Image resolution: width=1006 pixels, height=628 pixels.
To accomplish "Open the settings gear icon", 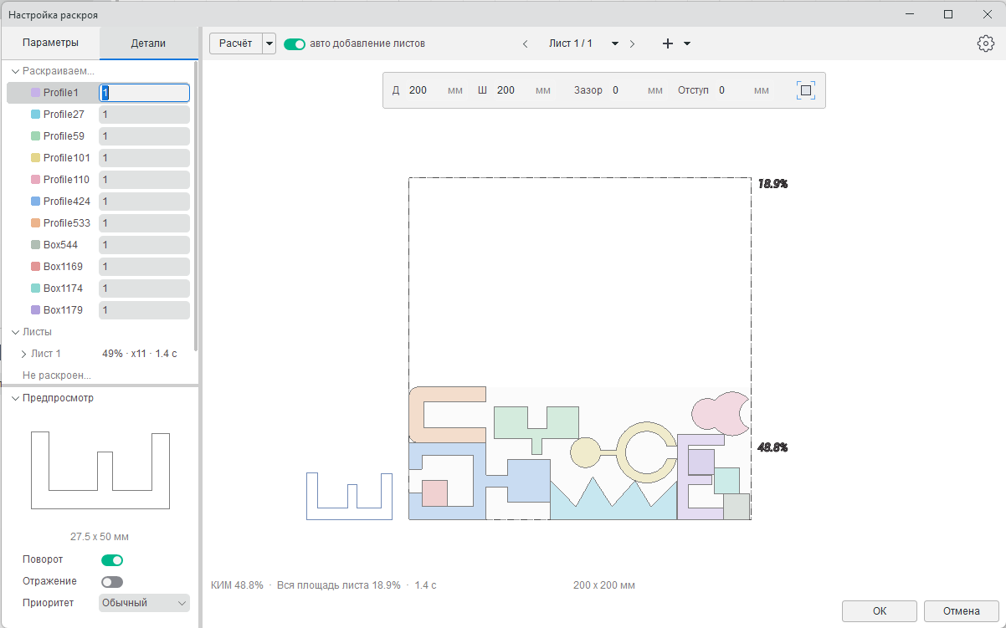I will [986, 43].
